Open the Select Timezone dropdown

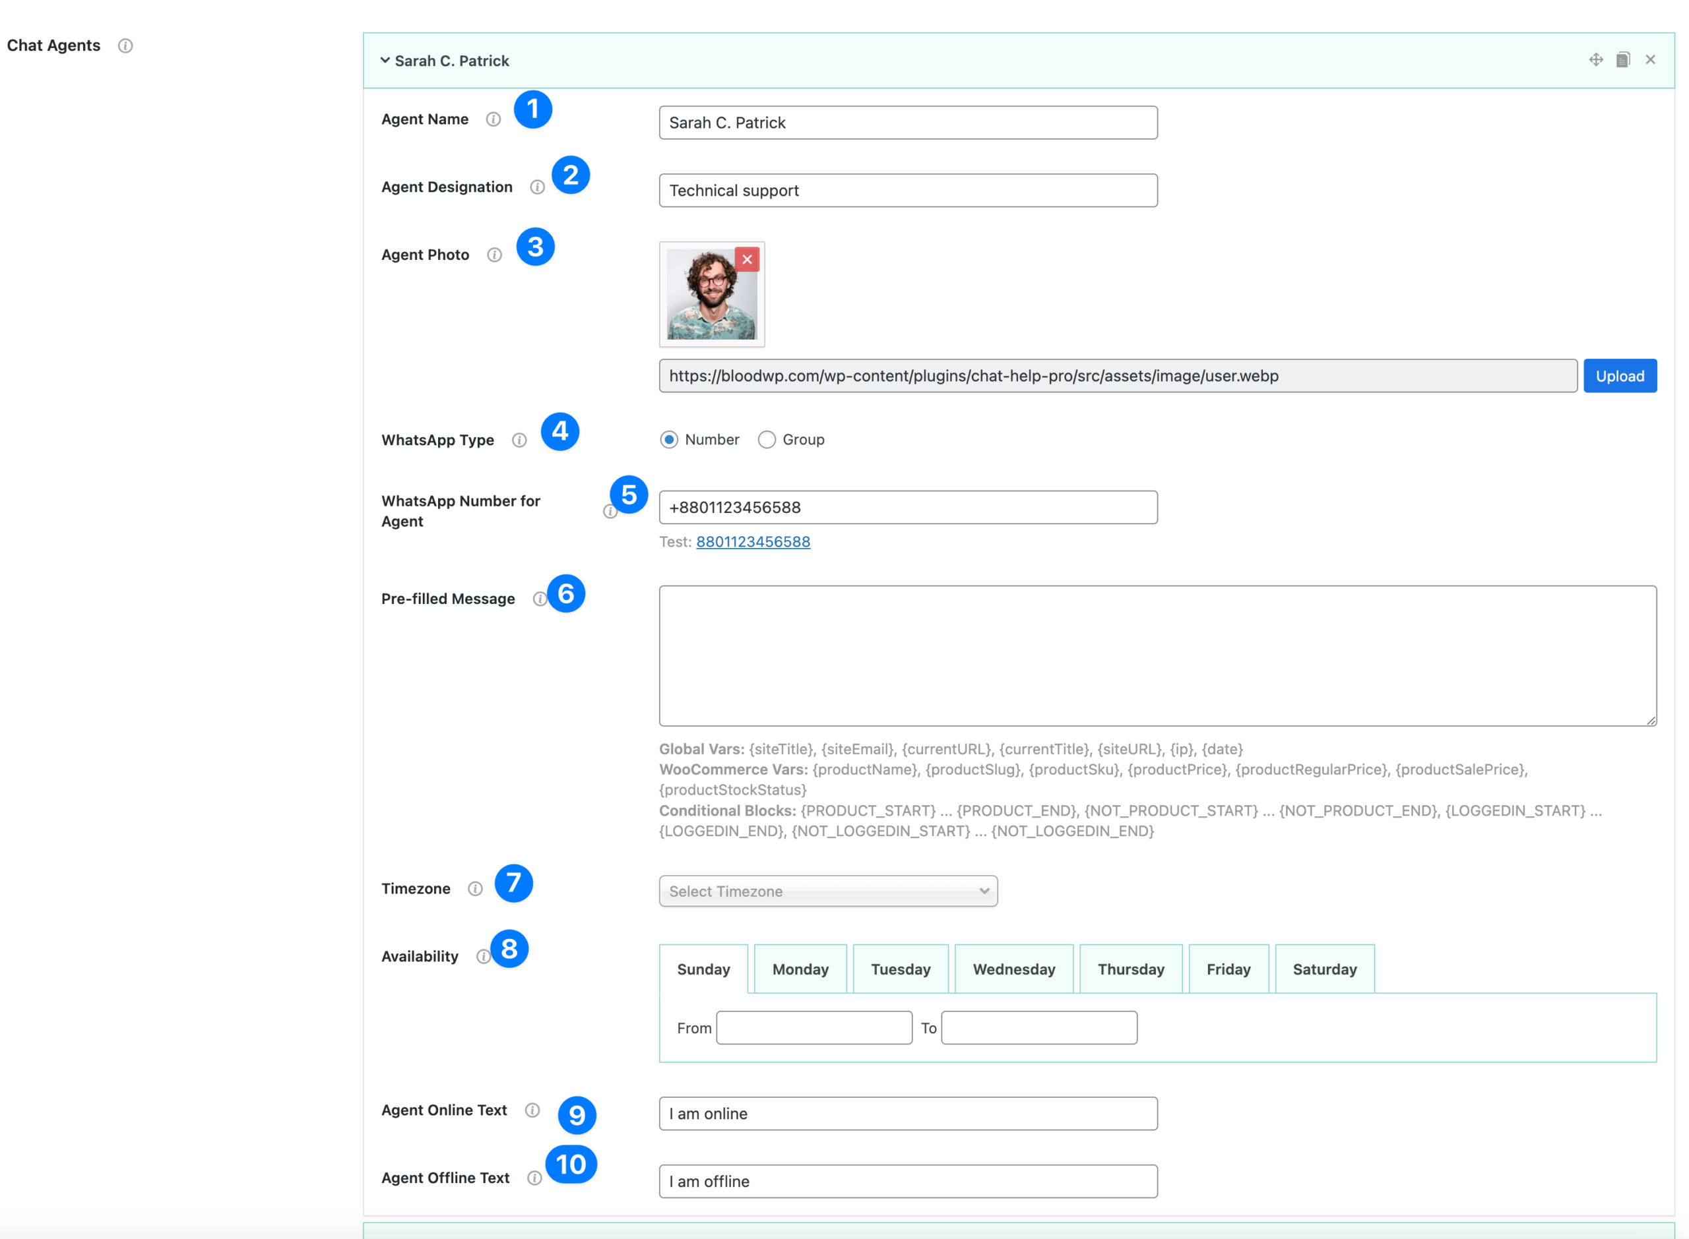coord(827,891)
